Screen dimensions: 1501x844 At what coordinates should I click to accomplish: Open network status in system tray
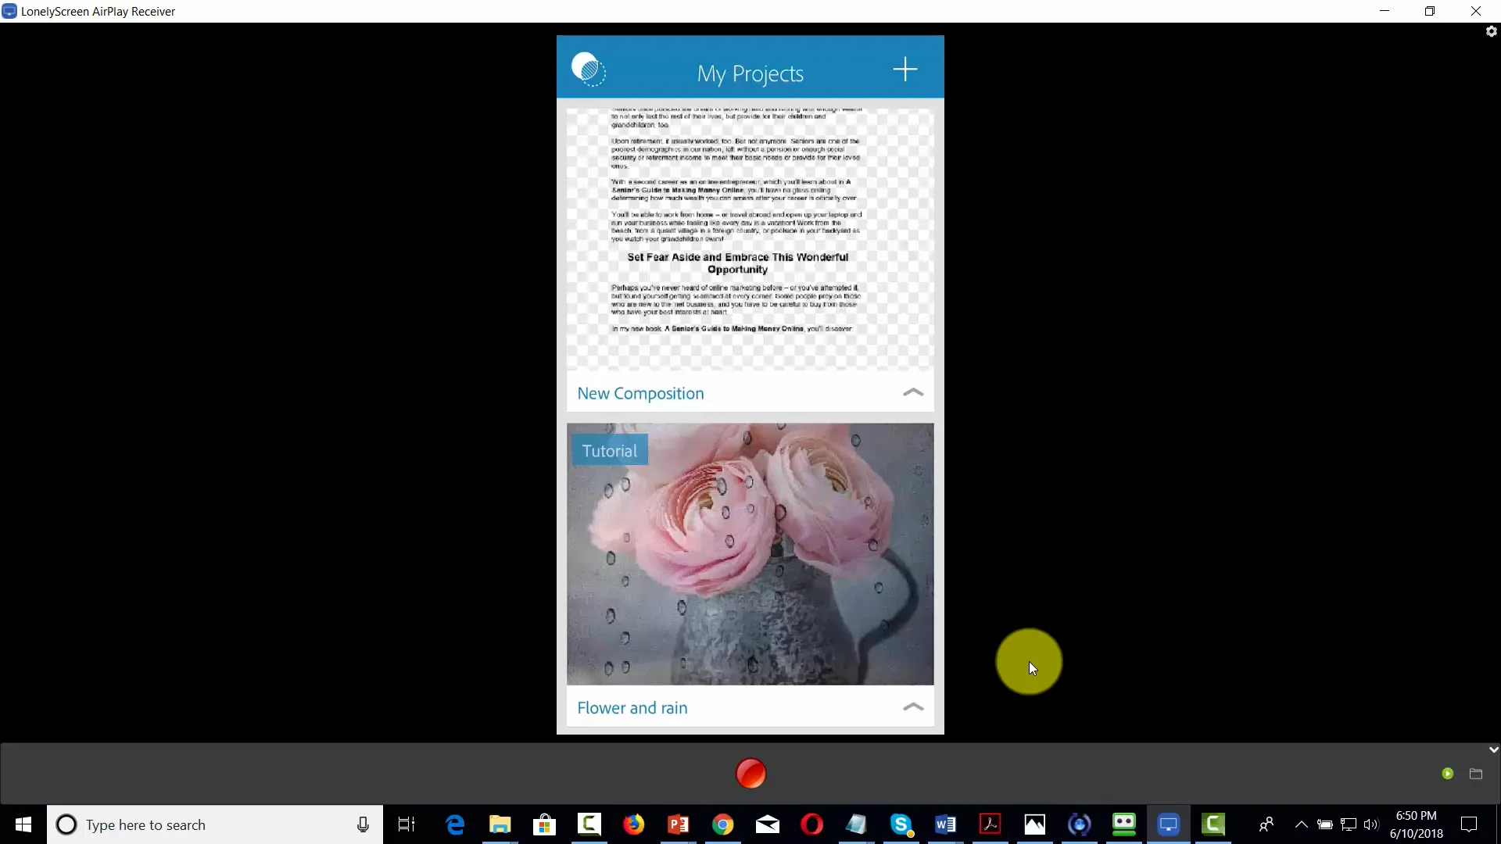(x=1348, y=824)
